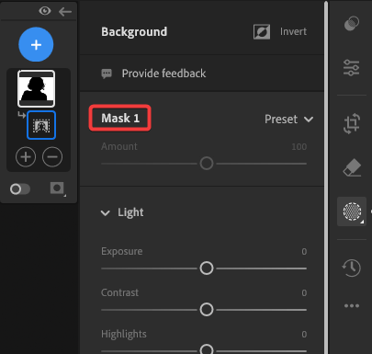Collapse masks panel with left arrow

pyautogui.click(x=65, y=12)
